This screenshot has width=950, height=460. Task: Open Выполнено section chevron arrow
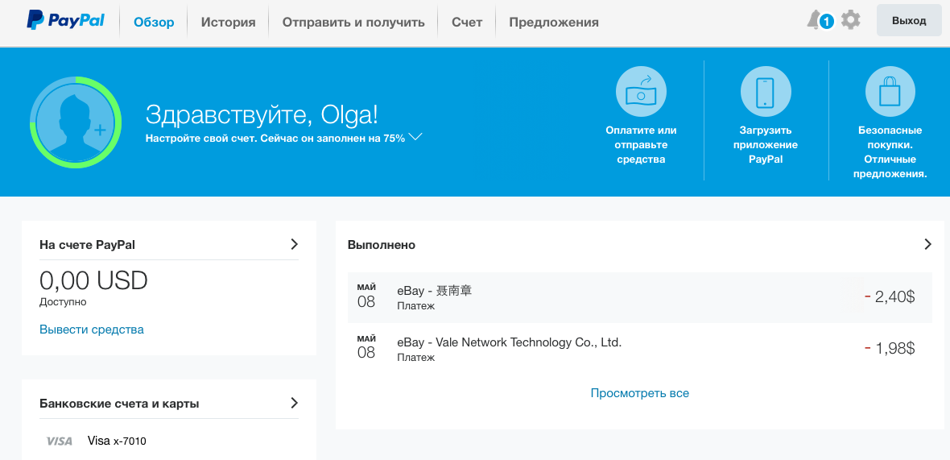coord(927,244)
